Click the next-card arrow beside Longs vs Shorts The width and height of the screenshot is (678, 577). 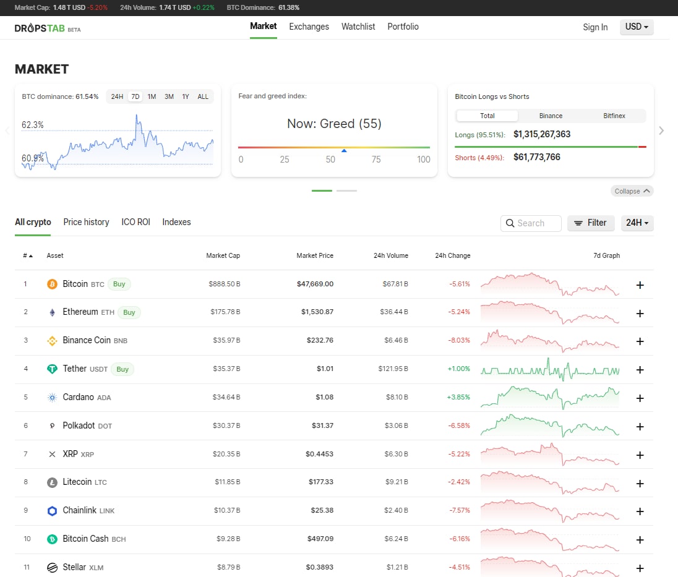pyautogui.click(x=661, y=130)
